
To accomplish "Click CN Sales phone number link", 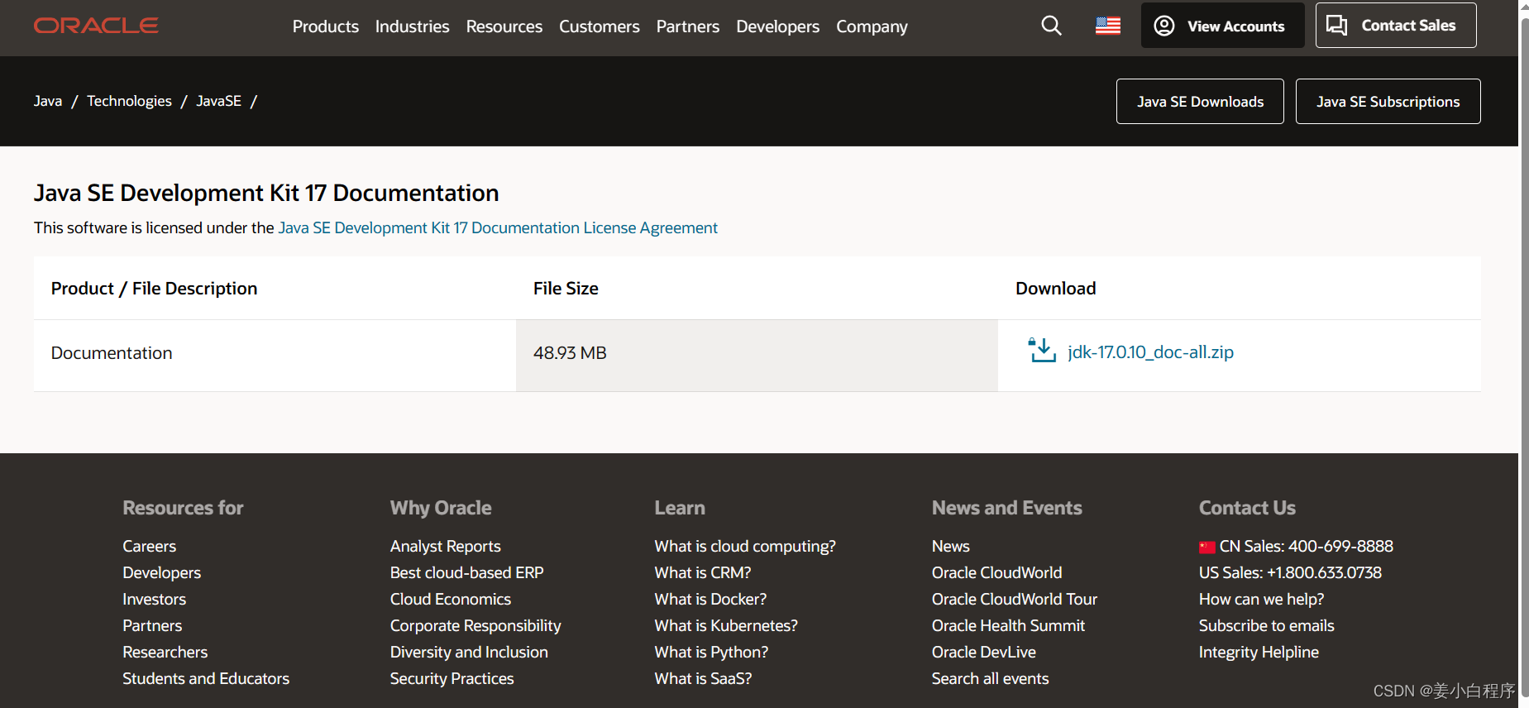I will tap(1297, 546).
